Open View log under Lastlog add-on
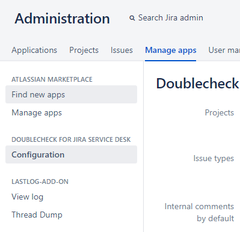This screenshot has height=232, width=240. pos(28,197)
